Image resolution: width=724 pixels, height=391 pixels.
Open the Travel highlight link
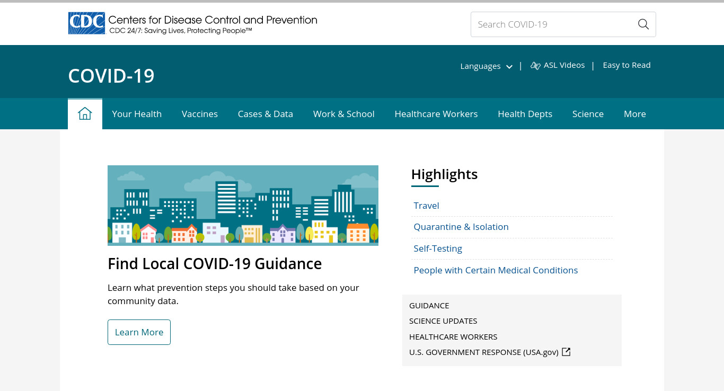(x=426, y=206)
